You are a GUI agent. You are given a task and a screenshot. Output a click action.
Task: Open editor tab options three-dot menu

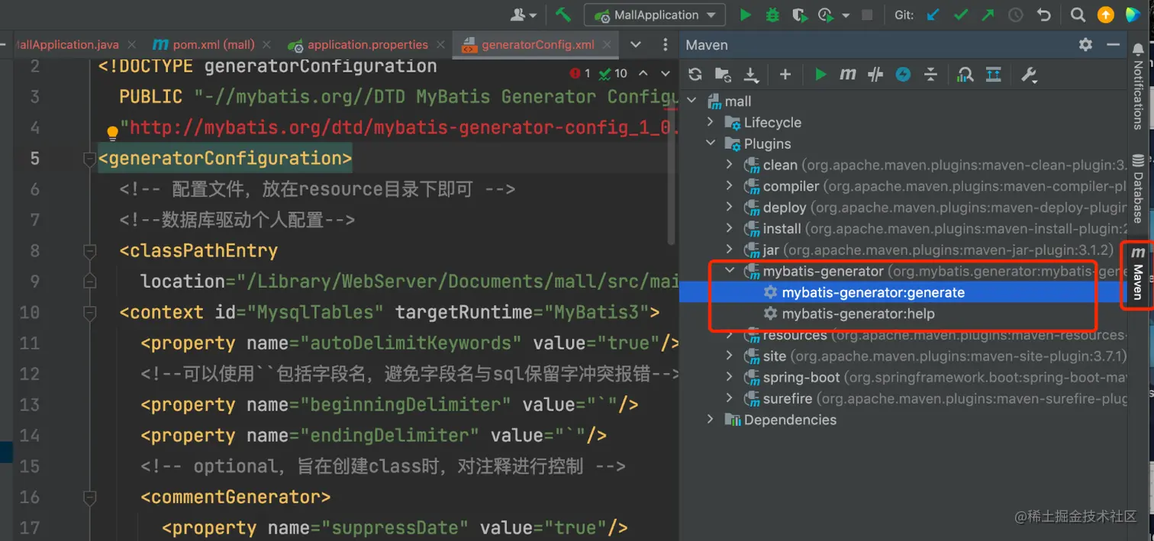pos(666,45)
